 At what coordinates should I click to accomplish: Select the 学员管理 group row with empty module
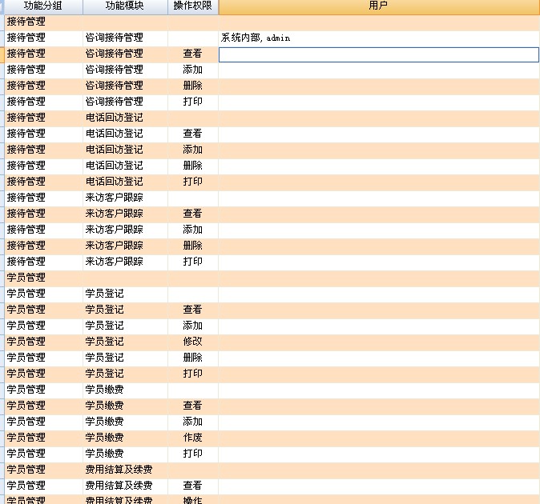[272, 278]
